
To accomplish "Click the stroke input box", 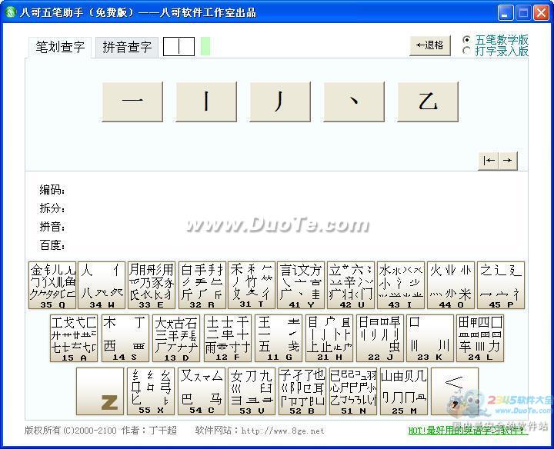I will tap(179, 46).
